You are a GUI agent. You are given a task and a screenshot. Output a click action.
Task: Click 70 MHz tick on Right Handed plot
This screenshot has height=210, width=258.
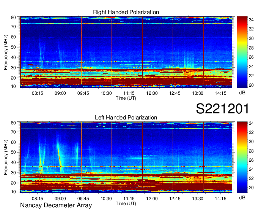(13, 27)
